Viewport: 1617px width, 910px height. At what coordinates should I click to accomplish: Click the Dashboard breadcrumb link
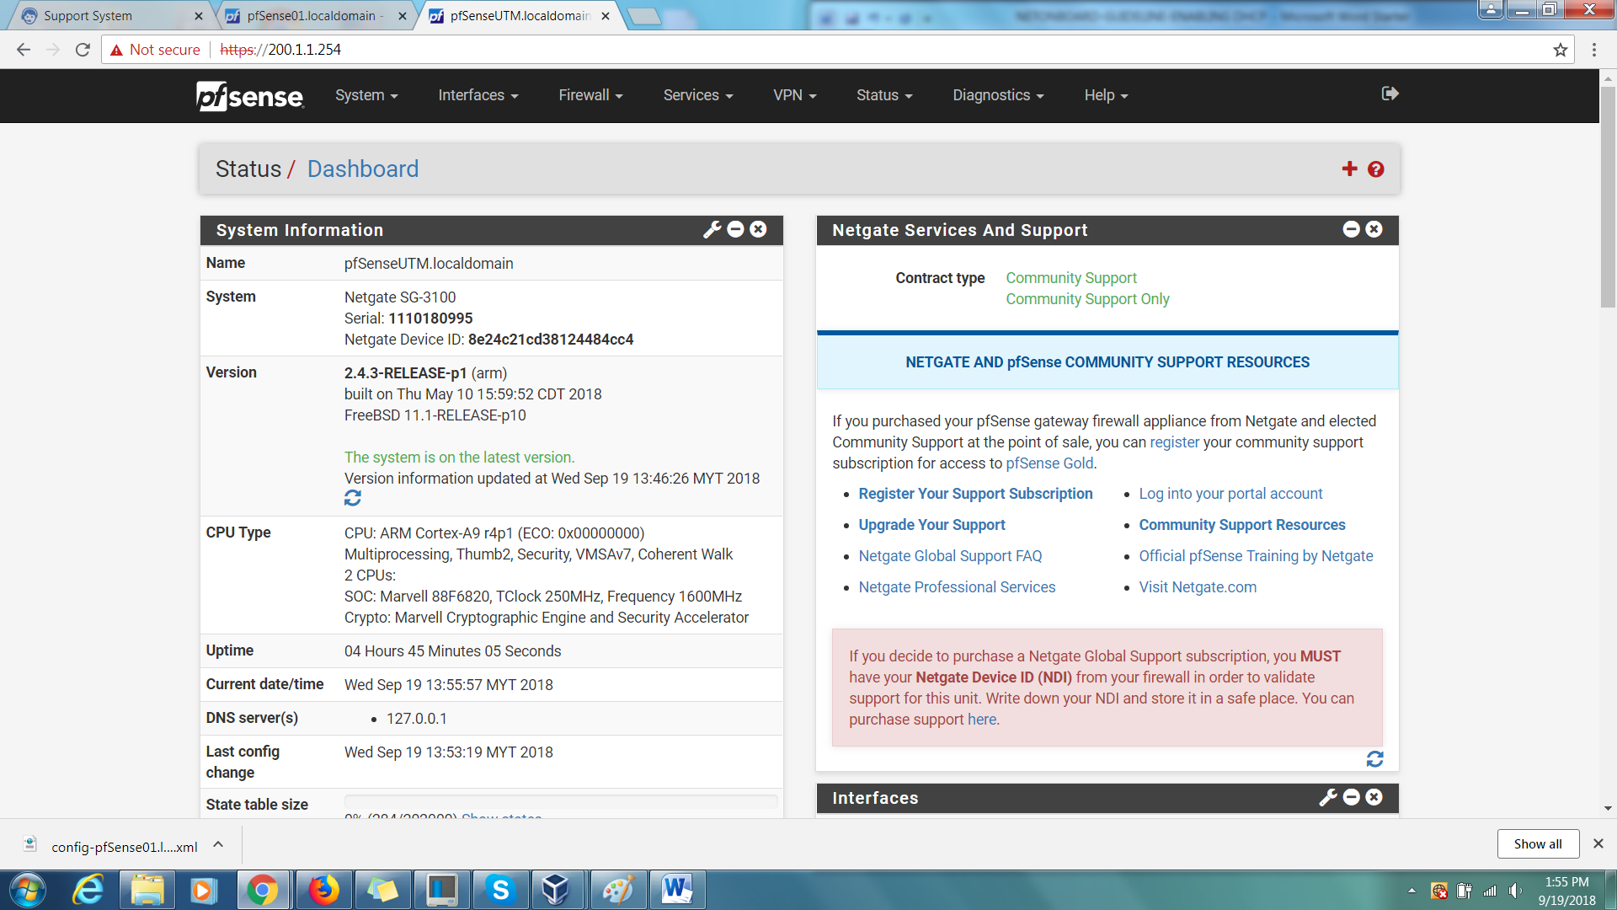[362, 169]
